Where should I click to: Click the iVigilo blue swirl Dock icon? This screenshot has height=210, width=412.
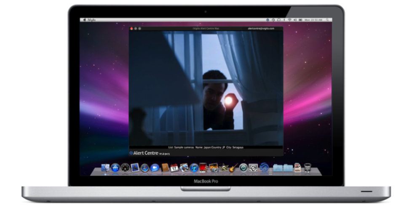coord(264,167)
